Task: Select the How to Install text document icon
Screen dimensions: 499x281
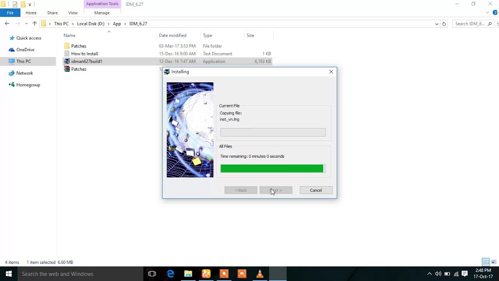Action: click(x=67, y=53)
